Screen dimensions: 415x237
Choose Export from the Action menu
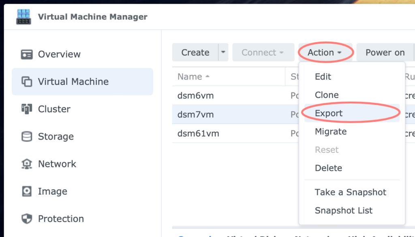[328, 113]
